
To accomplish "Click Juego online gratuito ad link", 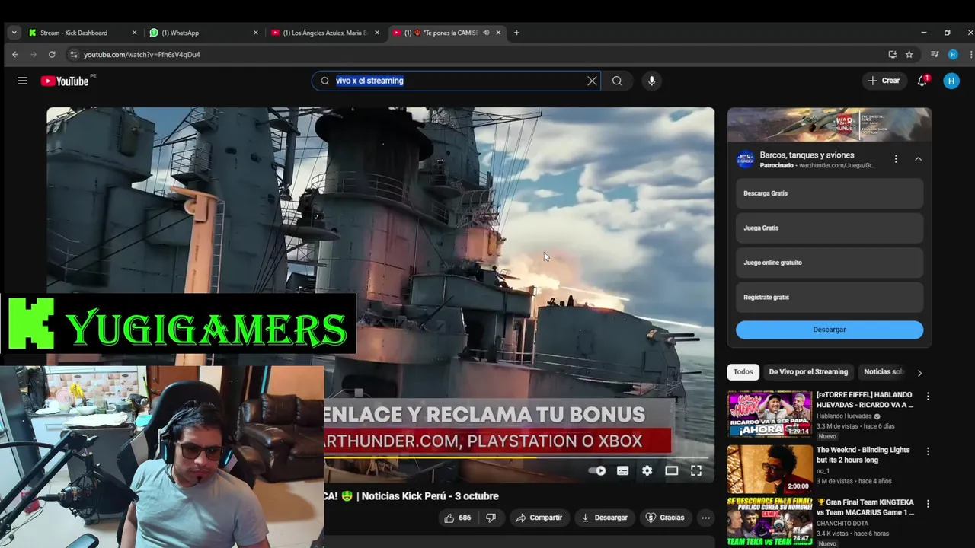I will pos(830,263).
